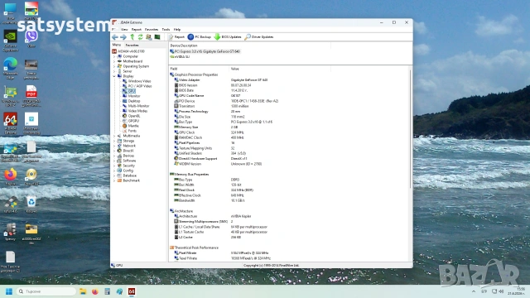Go back with the blue left arrow

(x=115, y=36)
